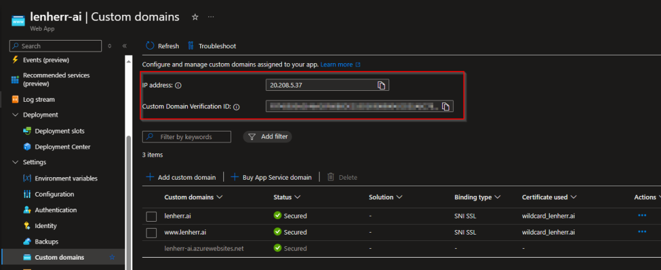Open actions menu for www.lenherr.ai

[x=642, y=231]
